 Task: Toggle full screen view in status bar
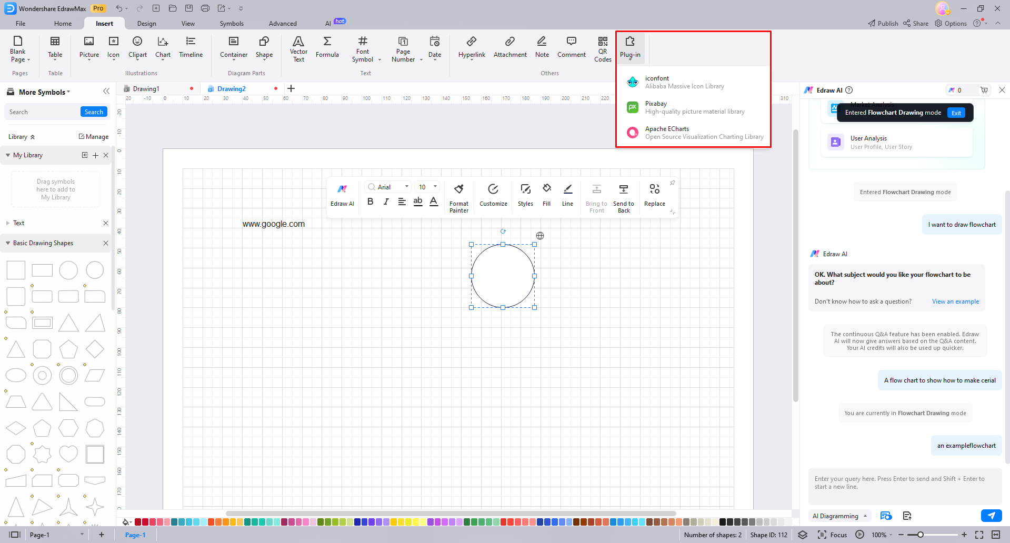click(979, 535)
